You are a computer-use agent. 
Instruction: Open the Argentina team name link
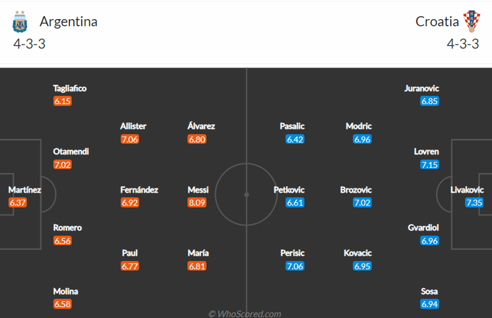(68, 22)
